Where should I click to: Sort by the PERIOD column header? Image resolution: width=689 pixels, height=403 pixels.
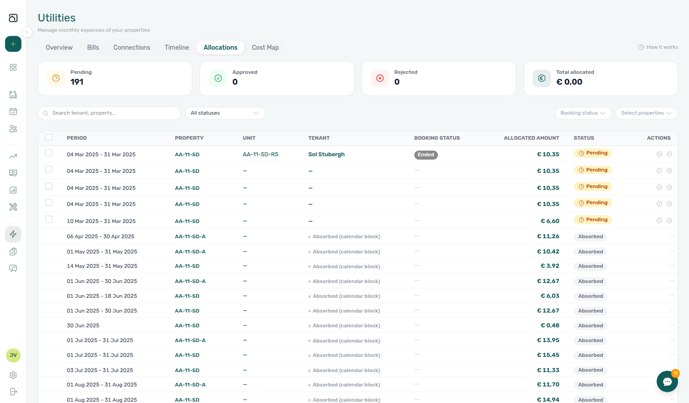point(77,138)
